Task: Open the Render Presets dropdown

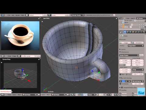Action: pyautogui.click(x=129, y=55)
